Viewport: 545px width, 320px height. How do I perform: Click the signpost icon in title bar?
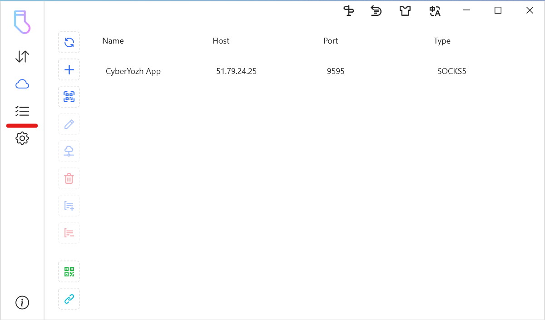click(x=348, y=11)
